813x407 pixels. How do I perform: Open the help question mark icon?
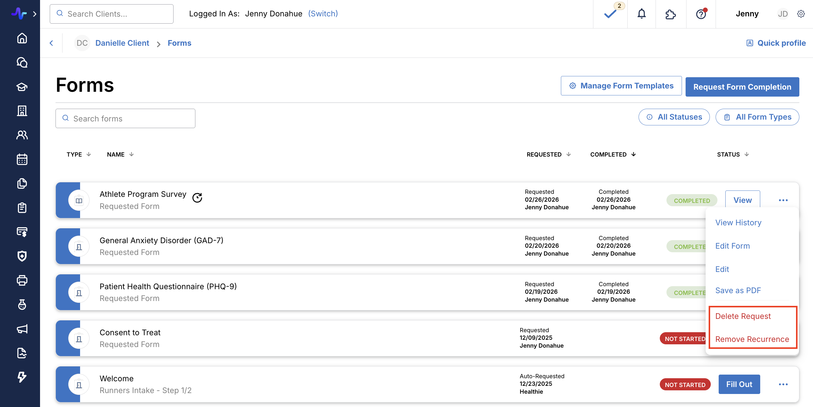coord(701,14)
